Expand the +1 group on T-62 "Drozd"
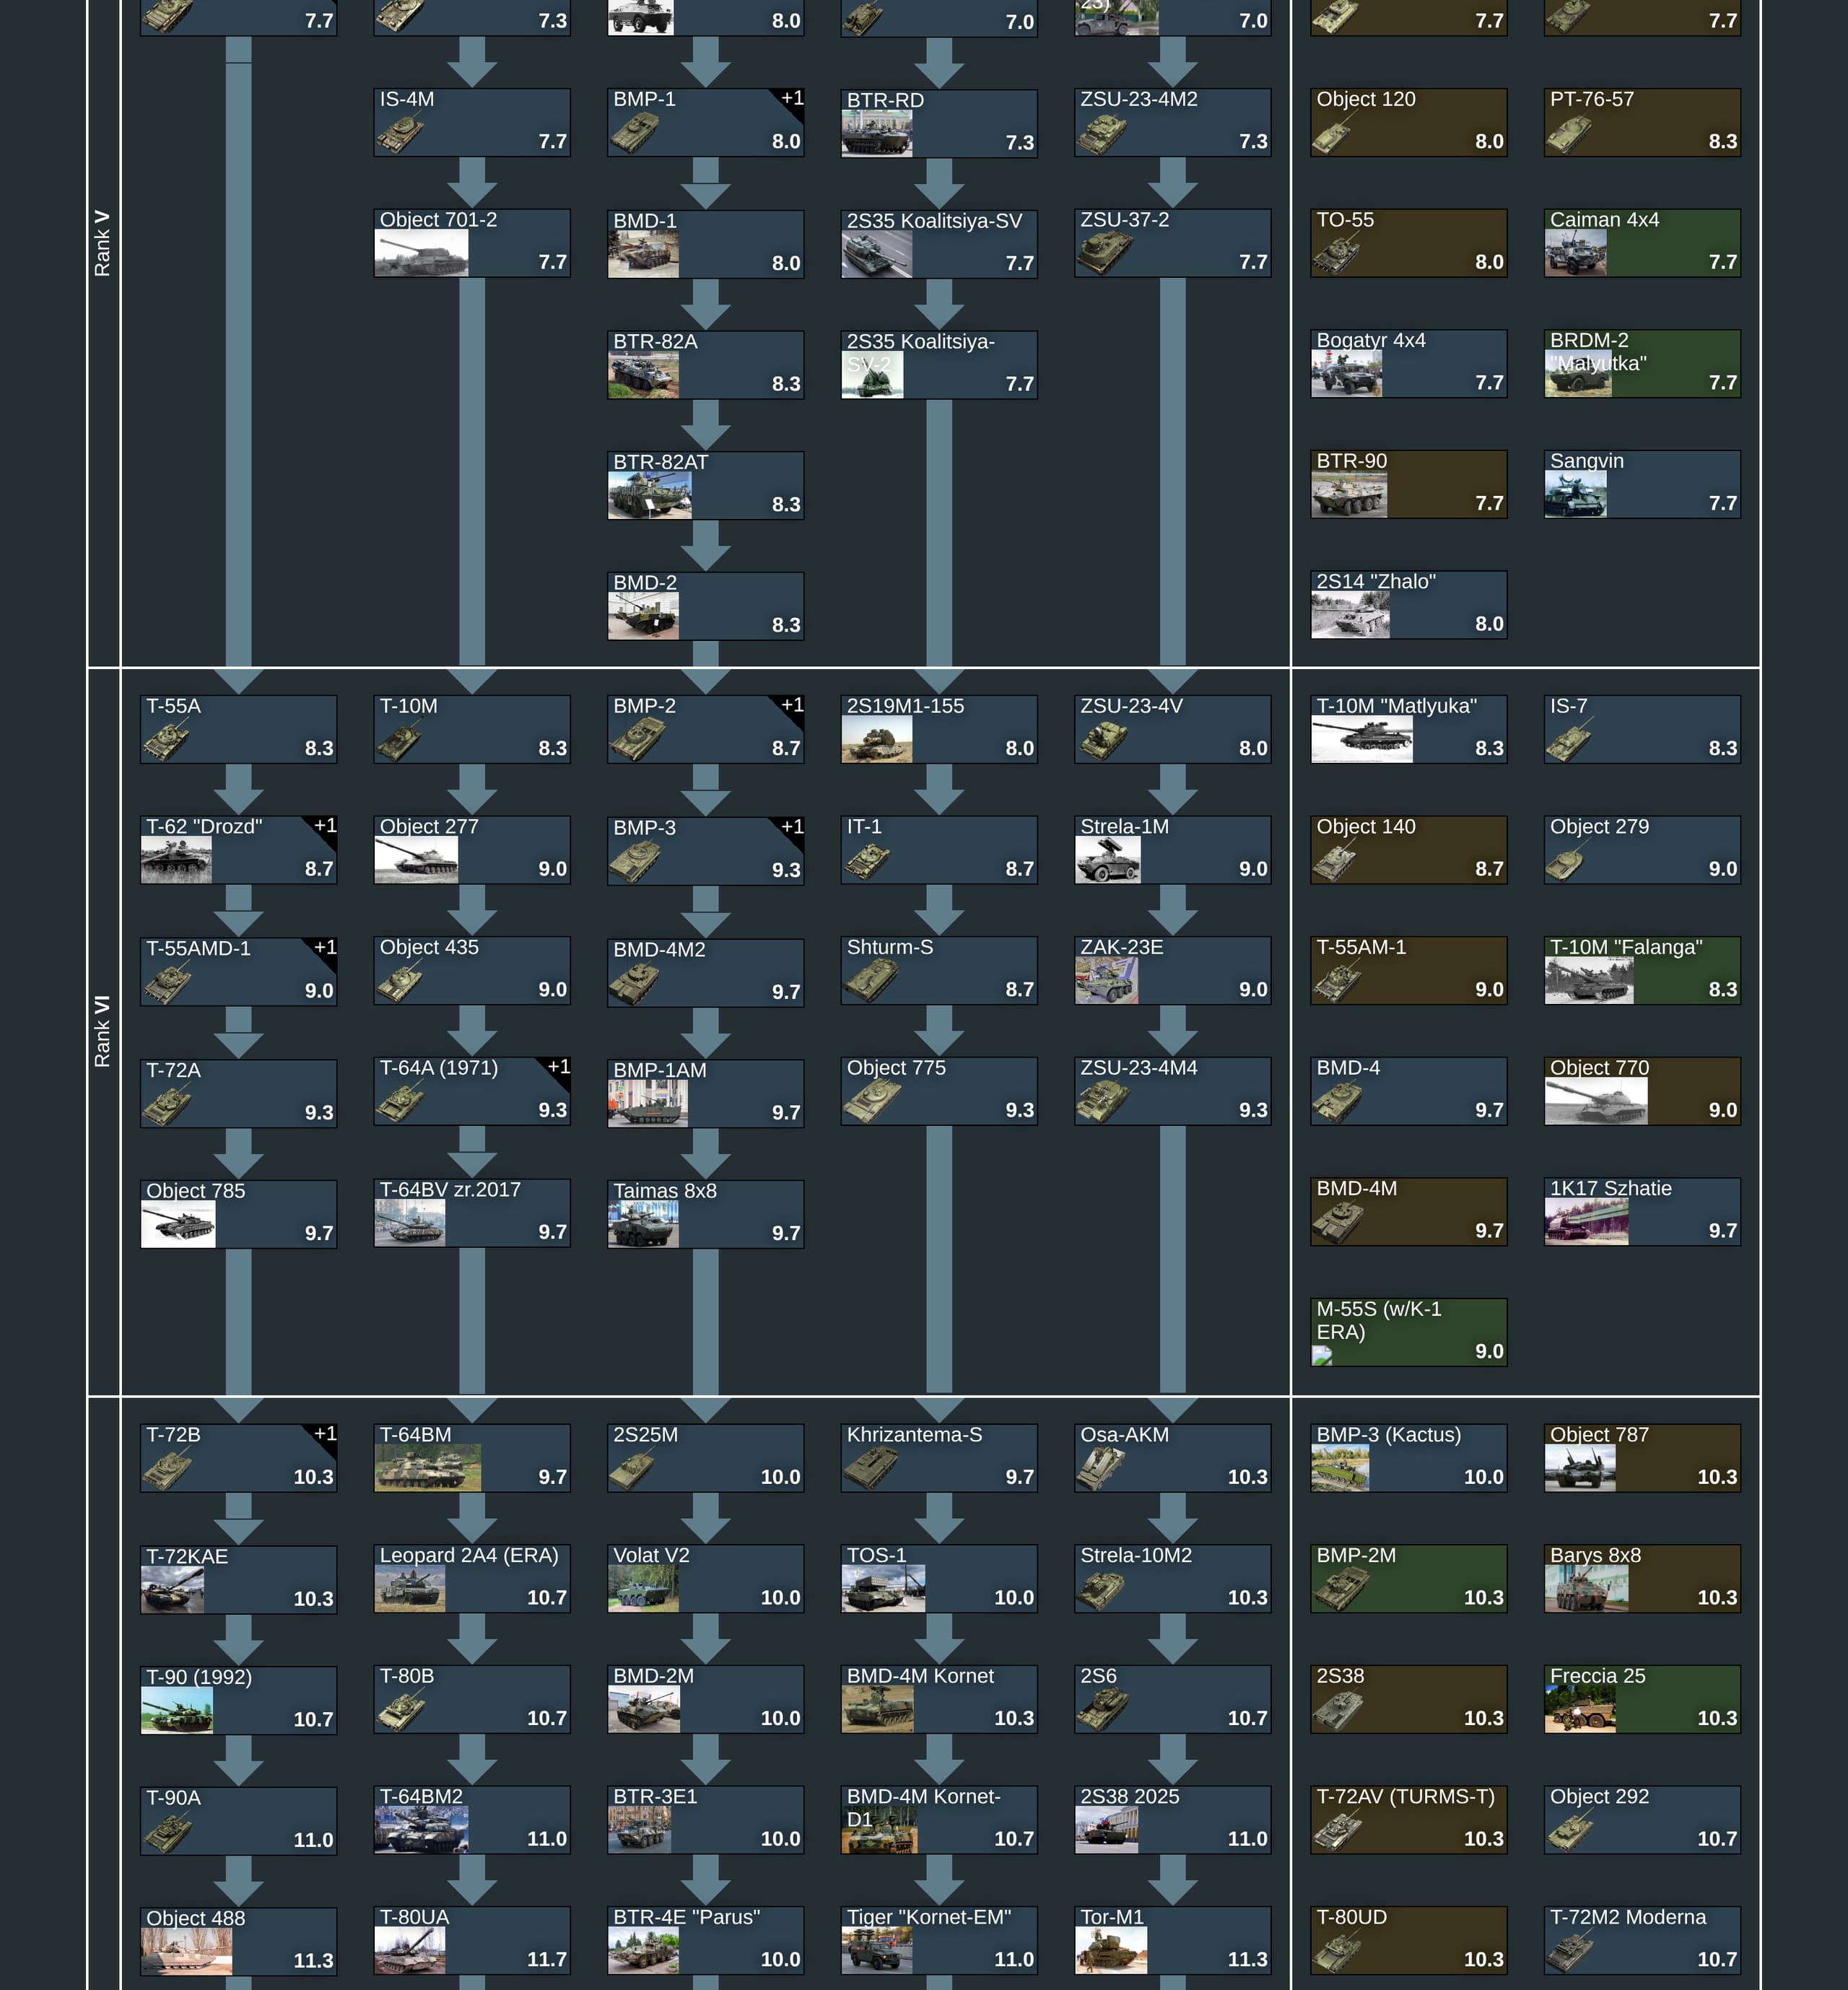 [325, 826]
